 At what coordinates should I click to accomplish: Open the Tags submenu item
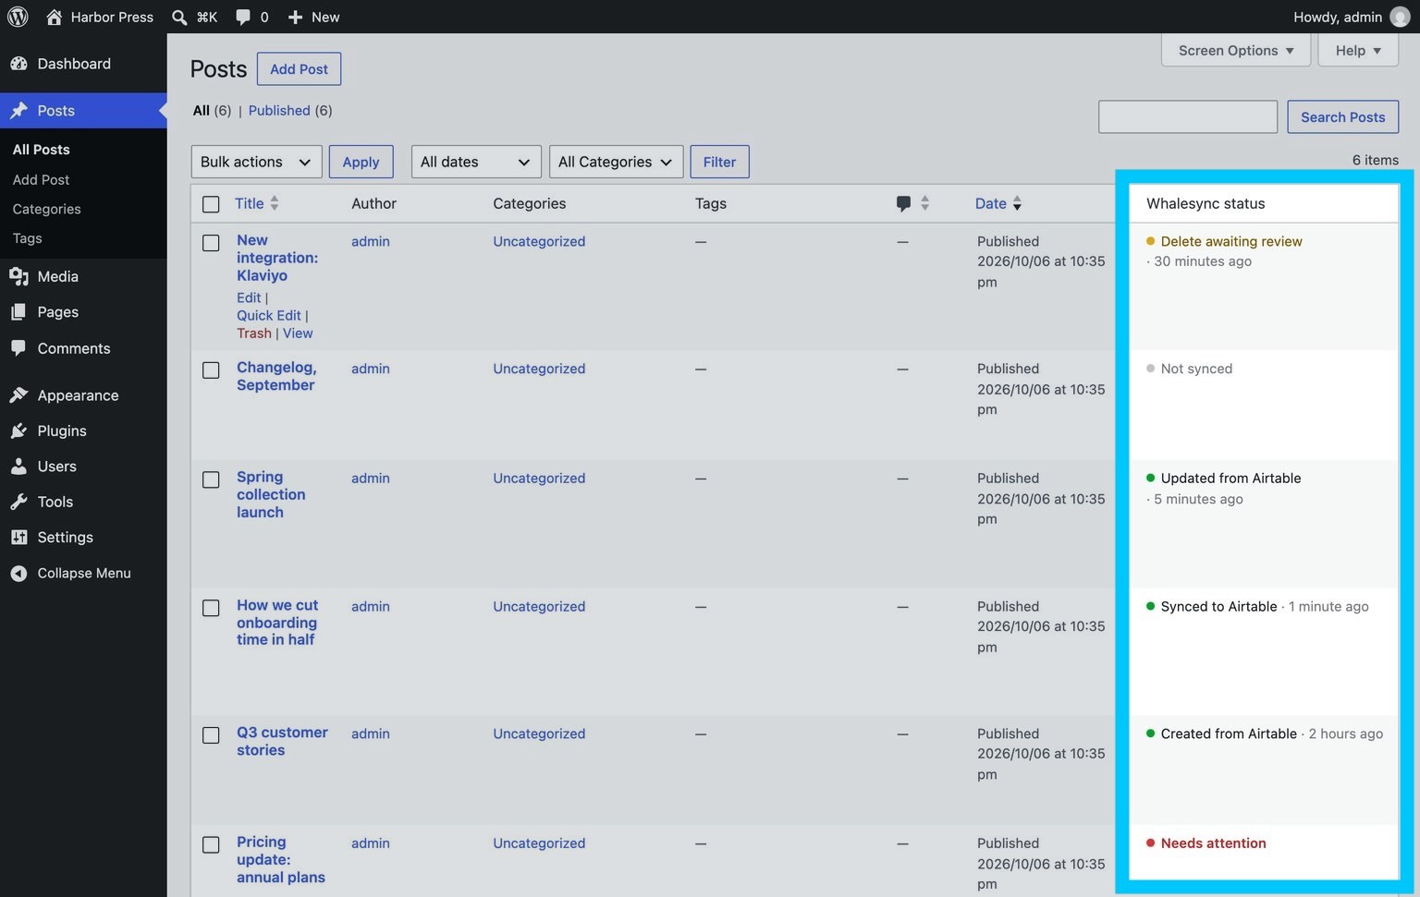tap(28, 238)
